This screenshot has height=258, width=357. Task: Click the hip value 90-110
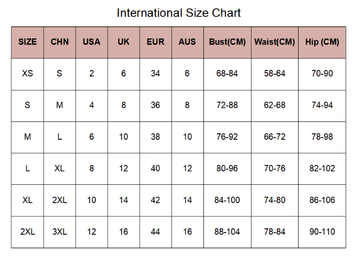tap(322, 232)
